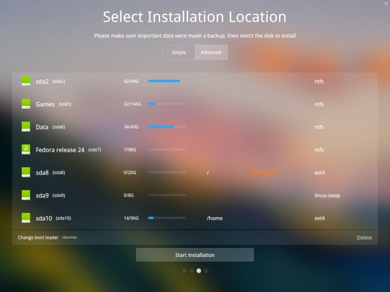
Task: Click the Games partition drive icon
Action: [x=26, y=104]
